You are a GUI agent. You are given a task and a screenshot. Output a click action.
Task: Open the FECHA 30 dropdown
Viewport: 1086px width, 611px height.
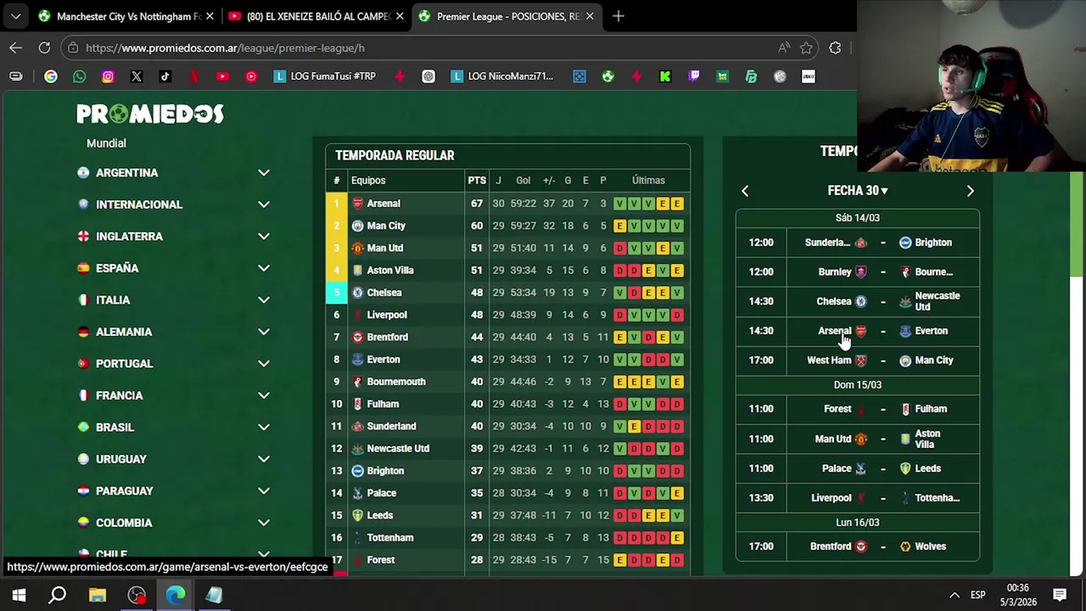click(858, 191)
